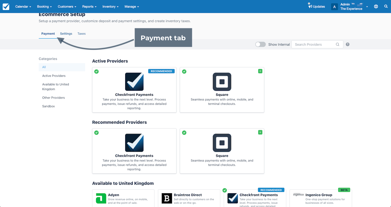Screen dimensions: 391x207
Task: Click the Ingenico logo icon
Action: 298,194
